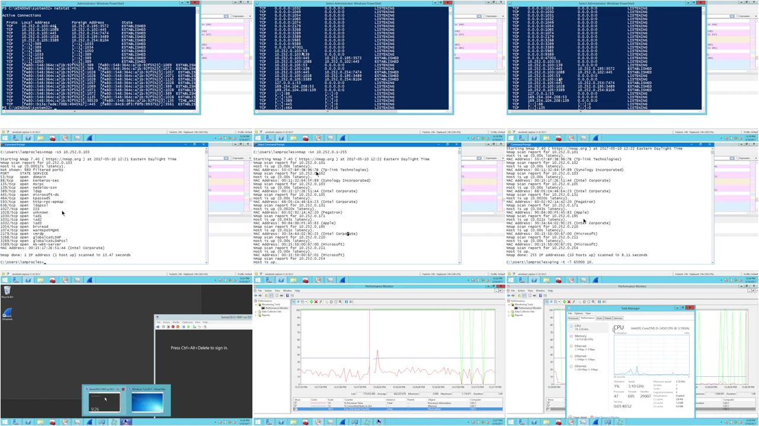Click the Start button on the taskbar below the VM thumbnail previews
This screenshot has width=759, height=426.
pos(5,422)
